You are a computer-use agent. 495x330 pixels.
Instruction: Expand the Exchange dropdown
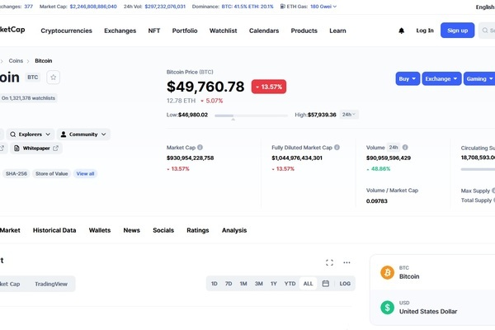441,78
